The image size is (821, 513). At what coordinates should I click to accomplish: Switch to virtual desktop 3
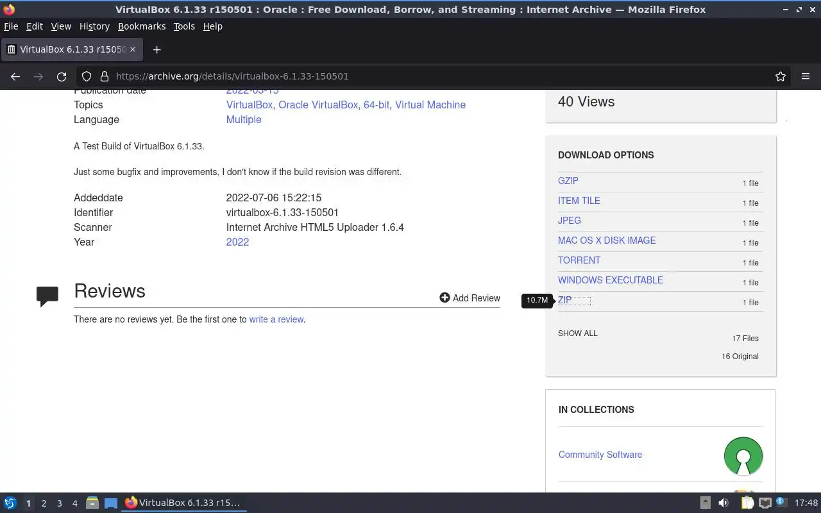click(59, 503)
